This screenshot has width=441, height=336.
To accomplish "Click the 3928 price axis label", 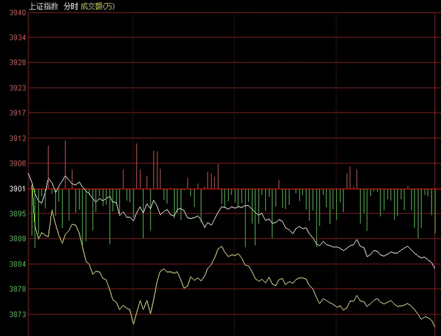I will pos(18,63).
